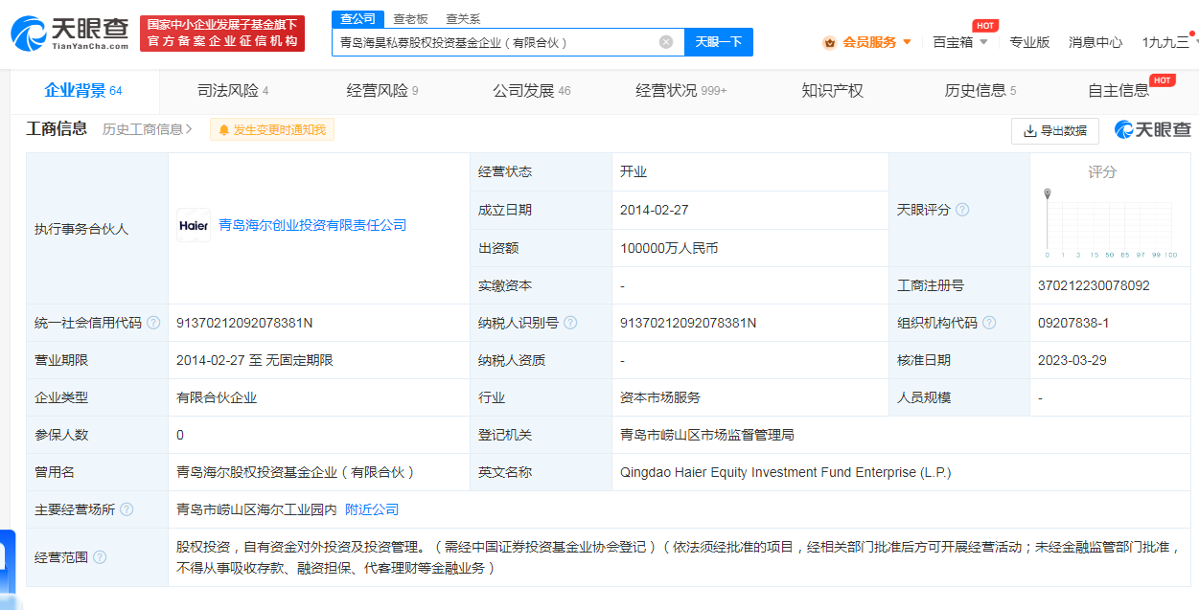
Task: Clear the search box with the X icon
Action: coord(665,42)
